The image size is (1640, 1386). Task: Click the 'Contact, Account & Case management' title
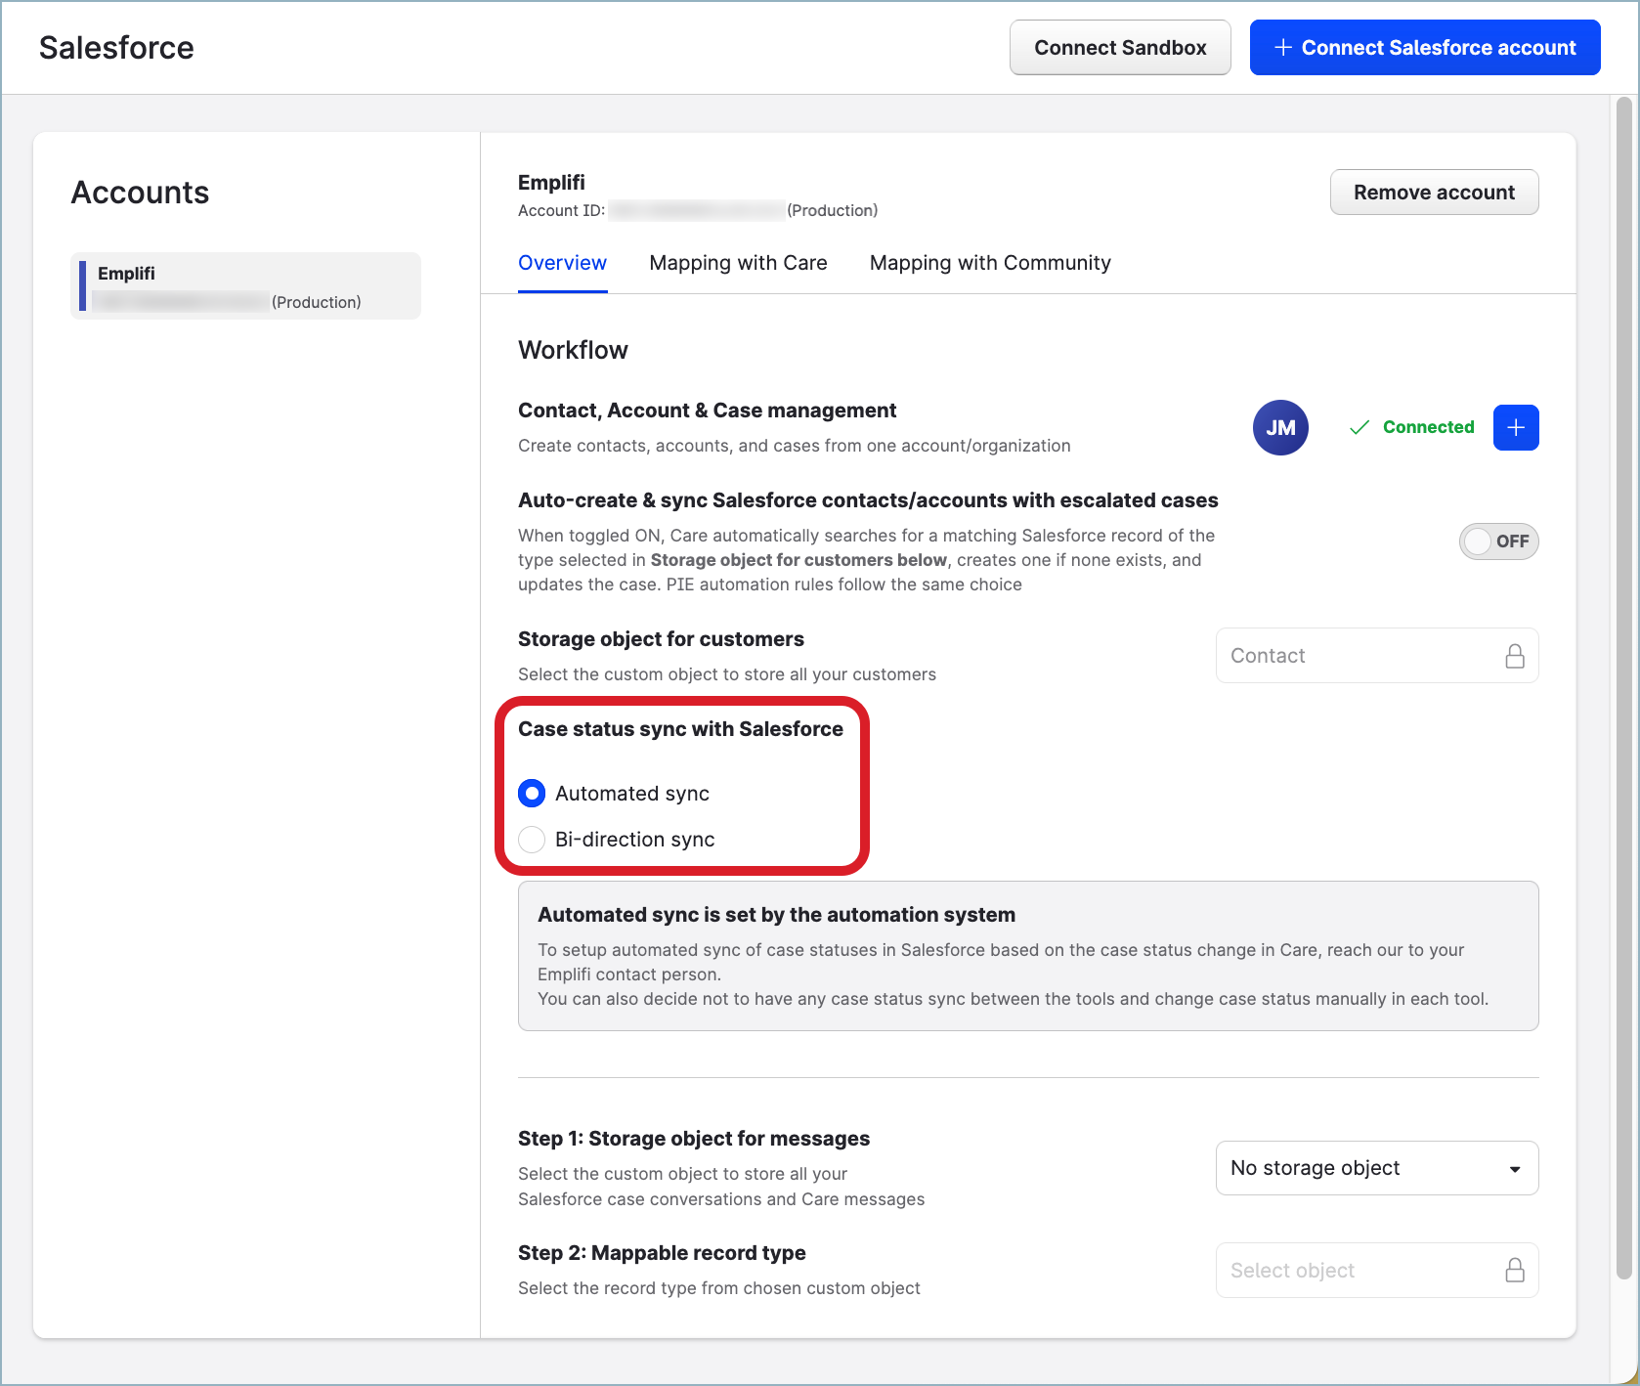pyautogui.click(x=707, y=411)
